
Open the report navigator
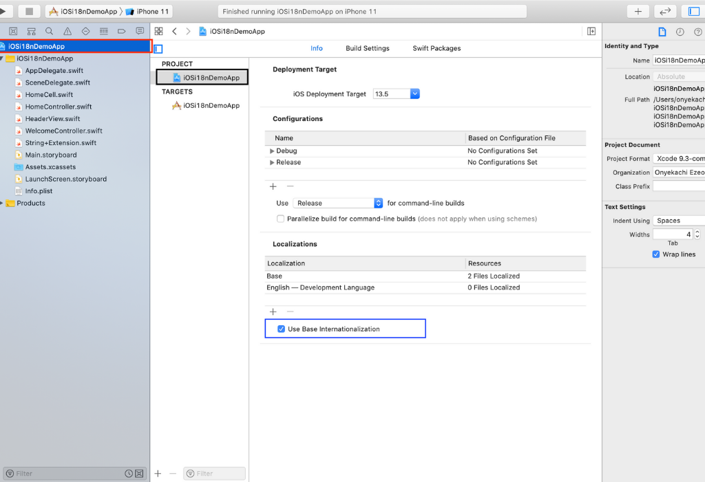click(x=140, y=32)
